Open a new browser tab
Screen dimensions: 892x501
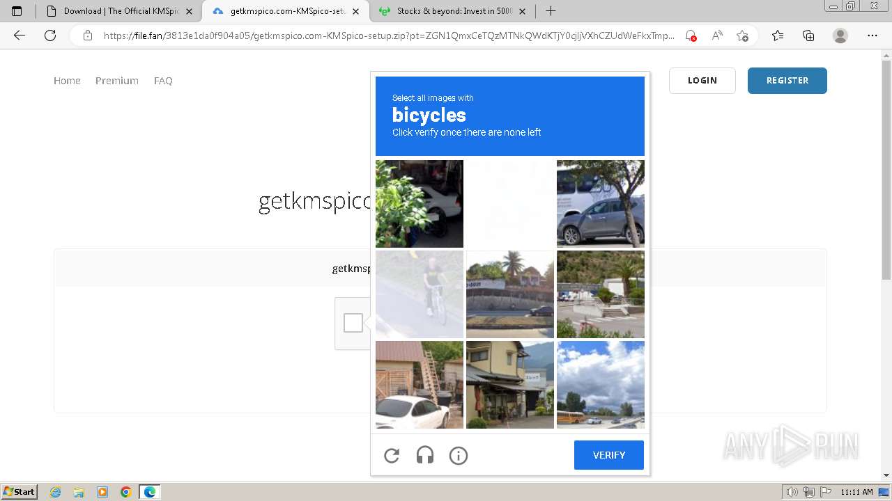[x=551, y=11]
